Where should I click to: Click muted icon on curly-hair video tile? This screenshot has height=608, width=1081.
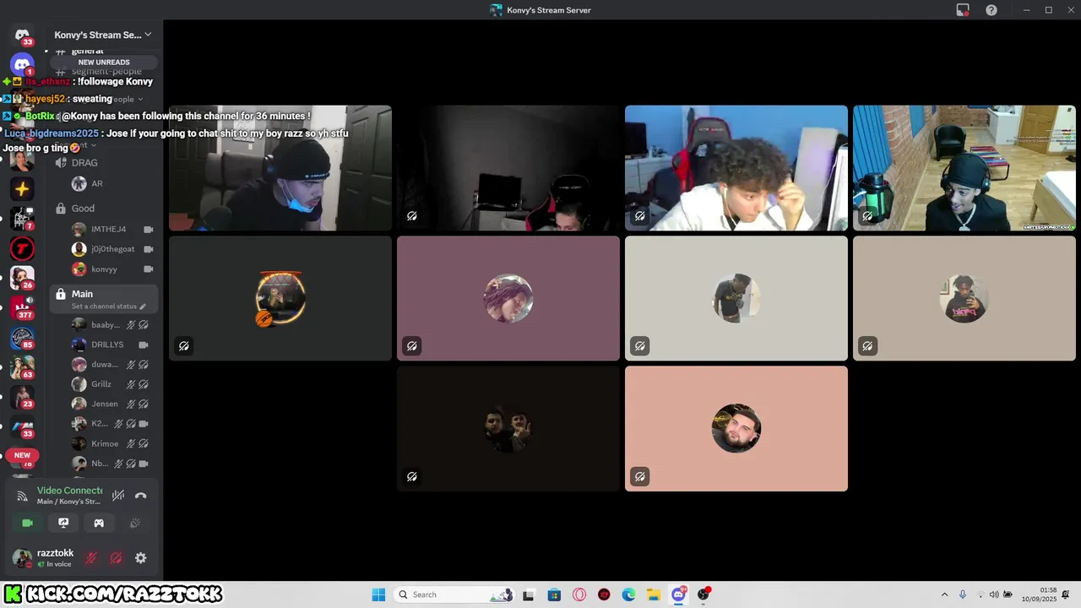coord(640,216)
